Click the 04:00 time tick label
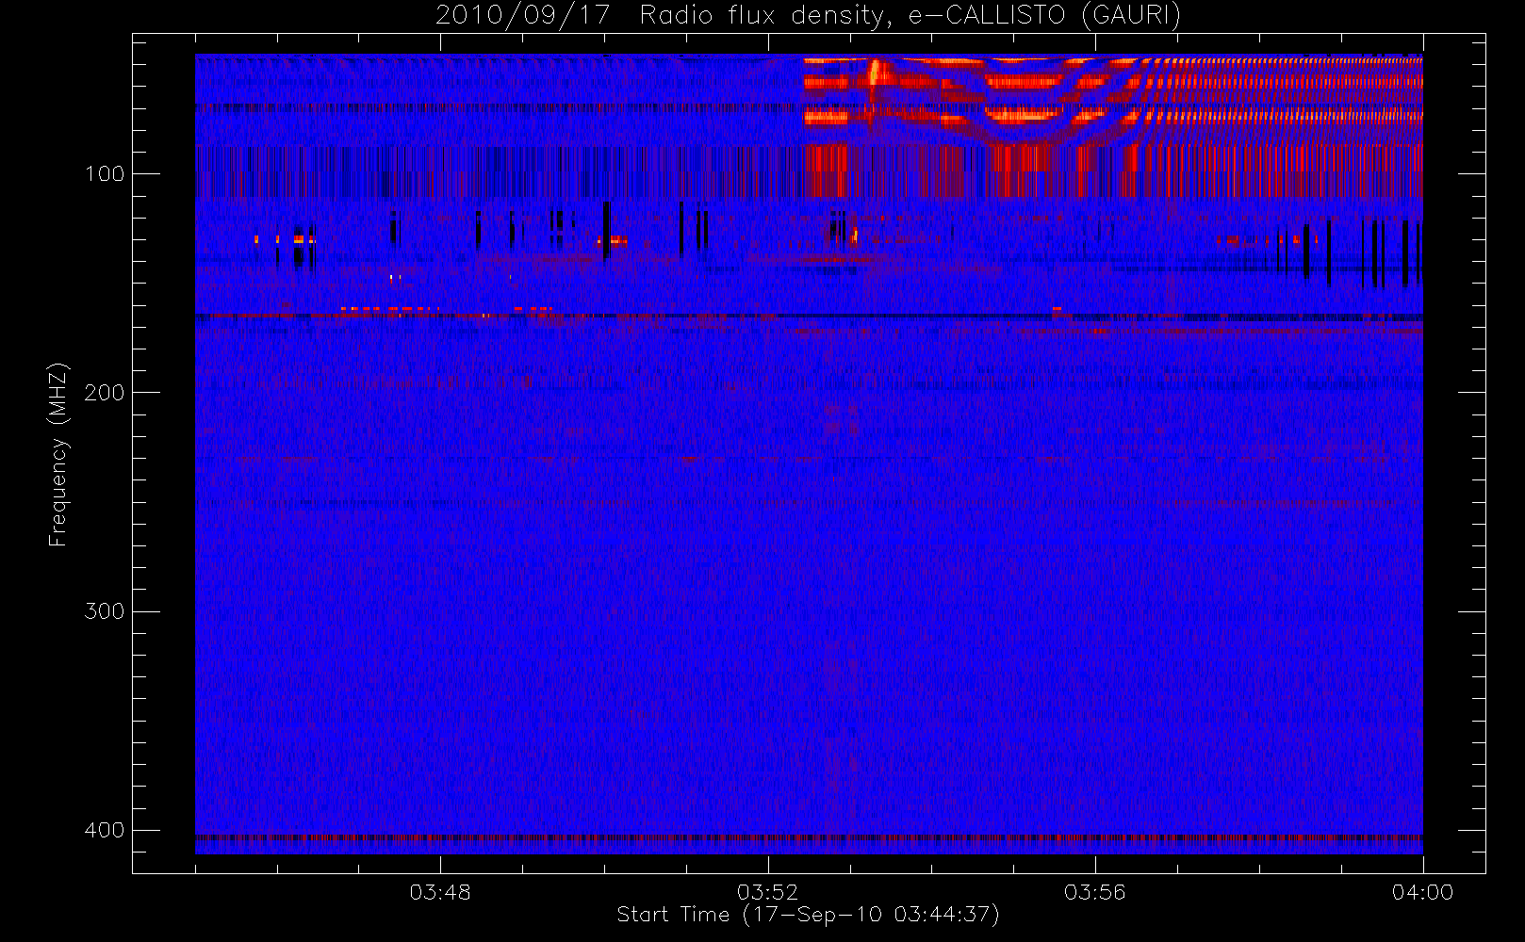 pyautogui.click(x=1422, y=892)
